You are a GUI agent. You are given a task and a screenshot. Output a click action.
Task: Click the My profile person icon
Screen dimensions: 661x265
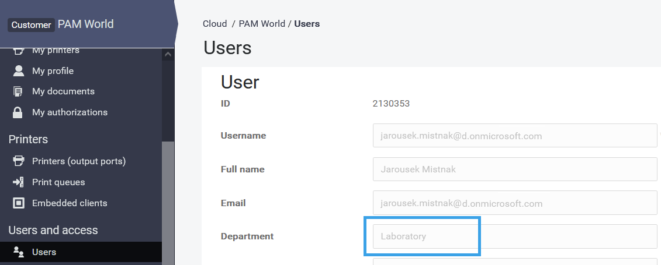pos(19,70)
